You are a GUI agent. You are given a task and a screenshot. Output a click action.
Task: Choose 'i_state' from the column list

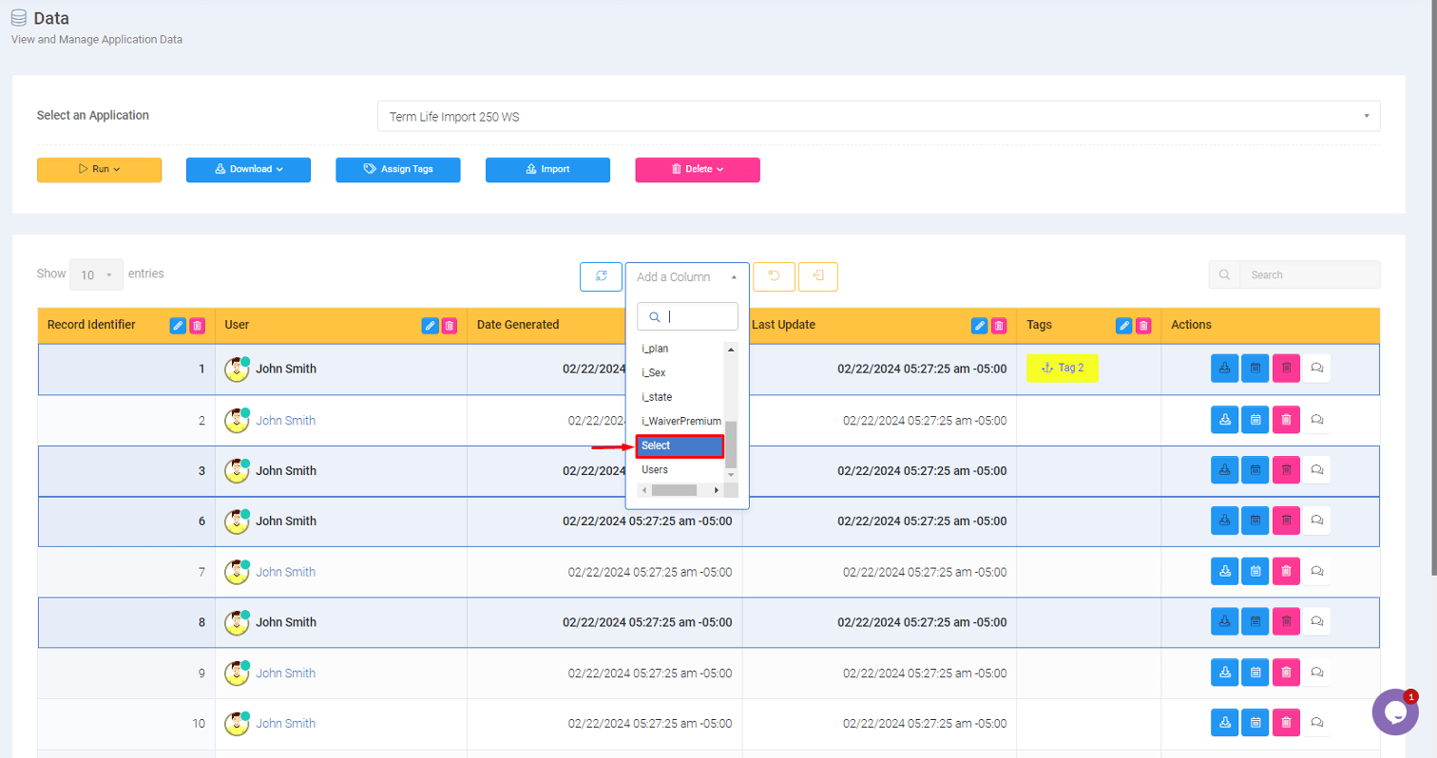click(658, 397)
